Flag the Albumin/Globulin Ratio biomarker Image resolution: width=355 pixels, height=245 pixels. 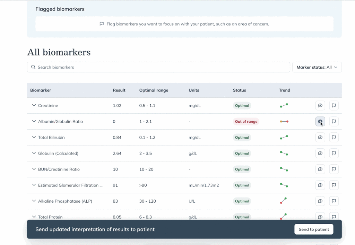(x=334, y=122)
